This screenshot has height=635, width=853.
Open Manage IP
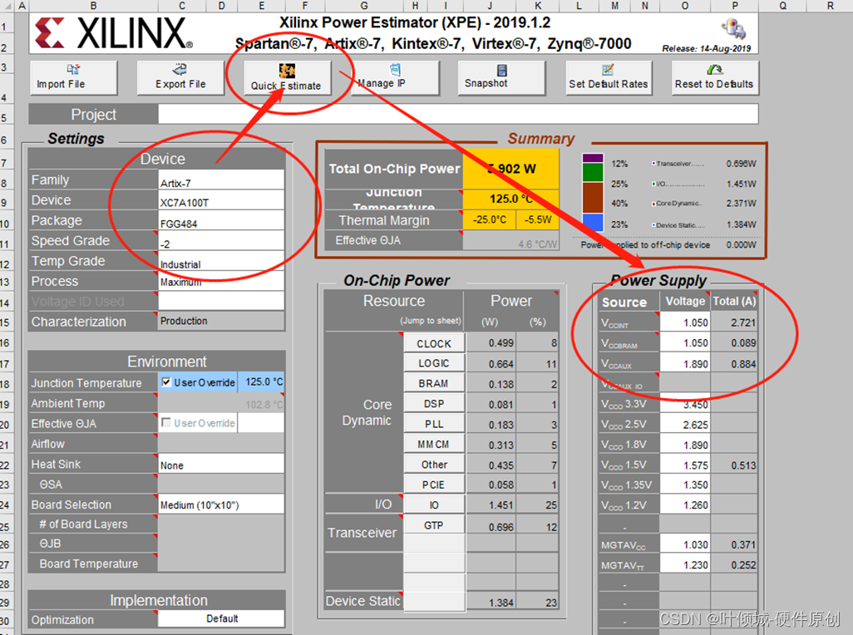tap(395, 78)
